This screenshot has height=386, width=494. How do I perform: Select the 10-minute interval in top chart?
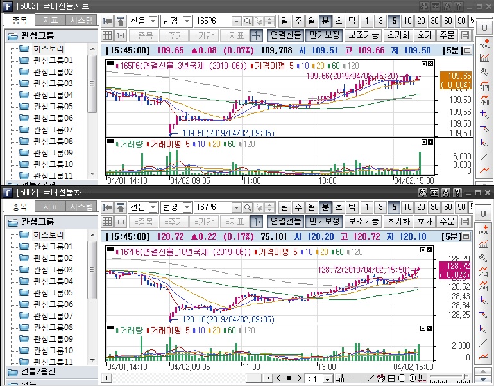point(408,21)
